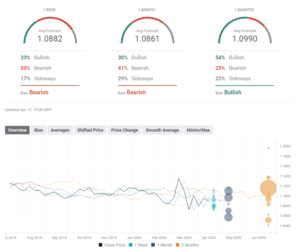Click the 1 Week forecast gauge
The width and height of the screenshot is (298, 249).
pyautogui.click(x=50, y=30)
